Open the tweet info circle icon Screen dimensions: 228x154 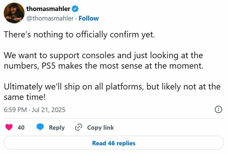(218, 109)
